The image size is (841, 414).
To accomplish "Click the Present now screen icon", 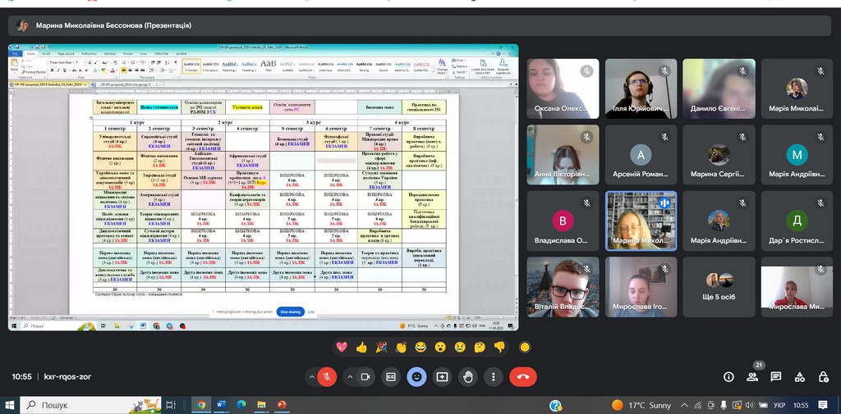I will click(443, 376).
